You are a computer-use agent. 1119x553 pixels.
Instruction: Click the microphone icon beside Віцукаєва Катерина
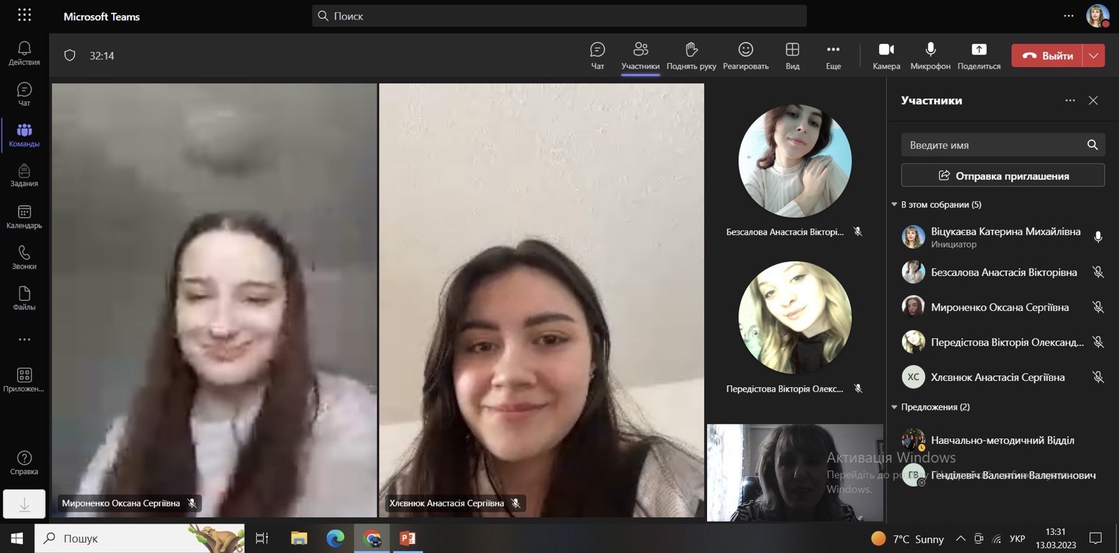(1098, 237)
